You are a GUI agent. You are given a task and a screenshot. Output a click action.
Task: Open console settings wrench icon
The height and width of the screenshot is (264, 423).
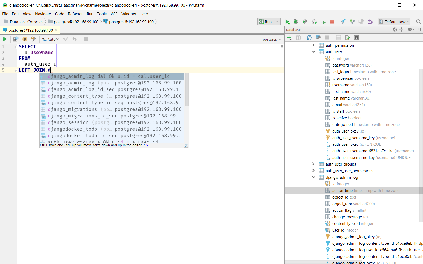pyautogui.click(x=34, y=39)
